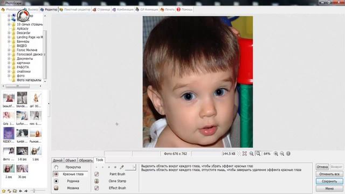Click the open folder explorer icon
This screenshot has width=345, height=194.
(x=15, y=191)
